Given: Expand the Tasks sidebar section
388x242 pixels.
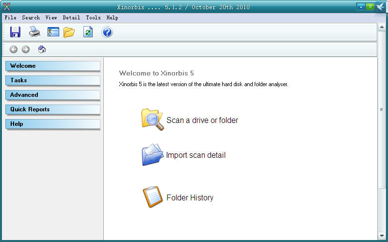Looking at the screenshot, I should pyautogui.click(x=52, y=80).
